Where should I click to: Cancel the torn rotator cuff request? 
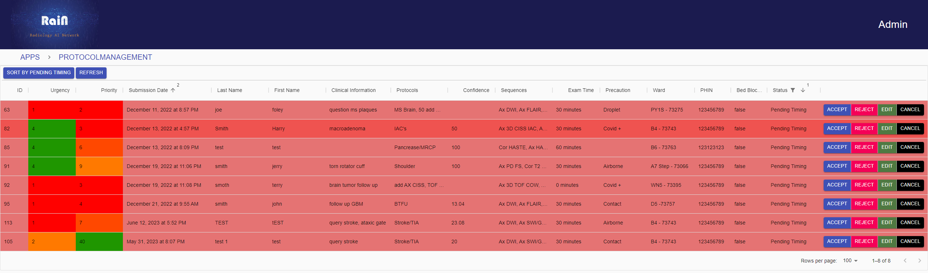pyautogui.click(x=910, y=166)
